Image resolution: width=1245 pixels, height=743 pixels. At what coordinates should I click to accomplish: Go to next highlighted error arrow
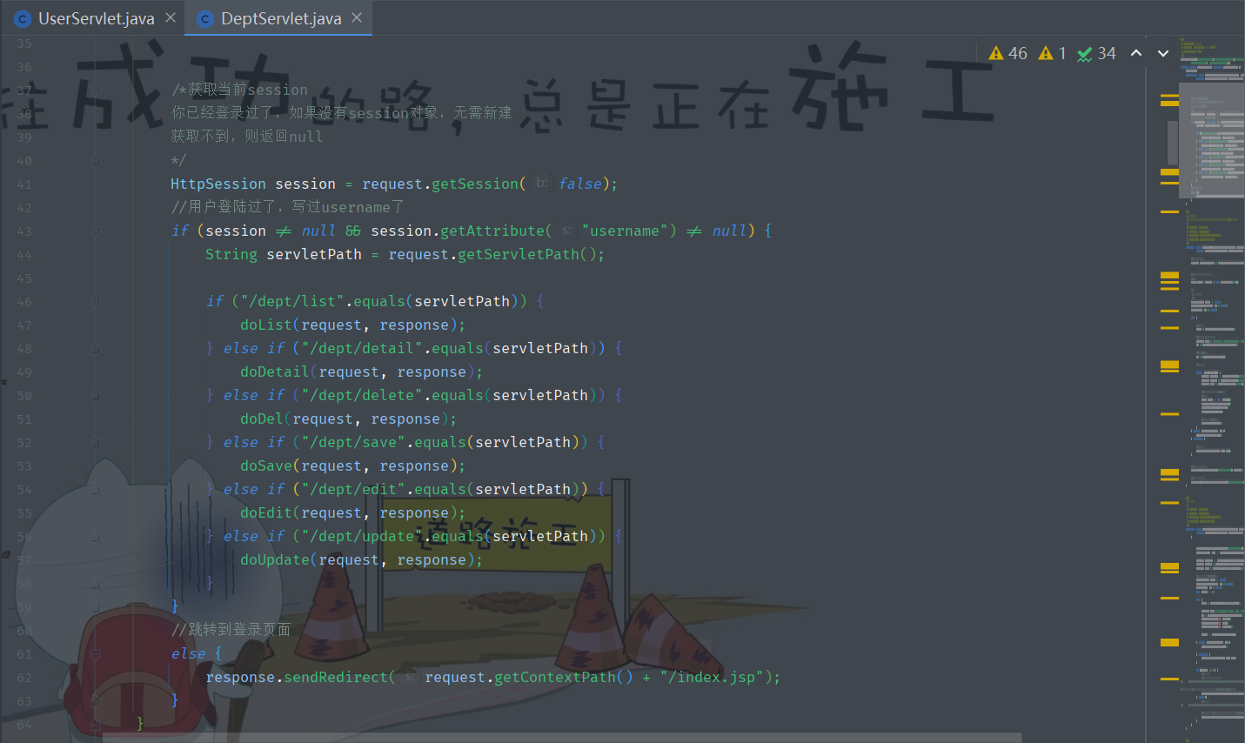click(1163, 53)
